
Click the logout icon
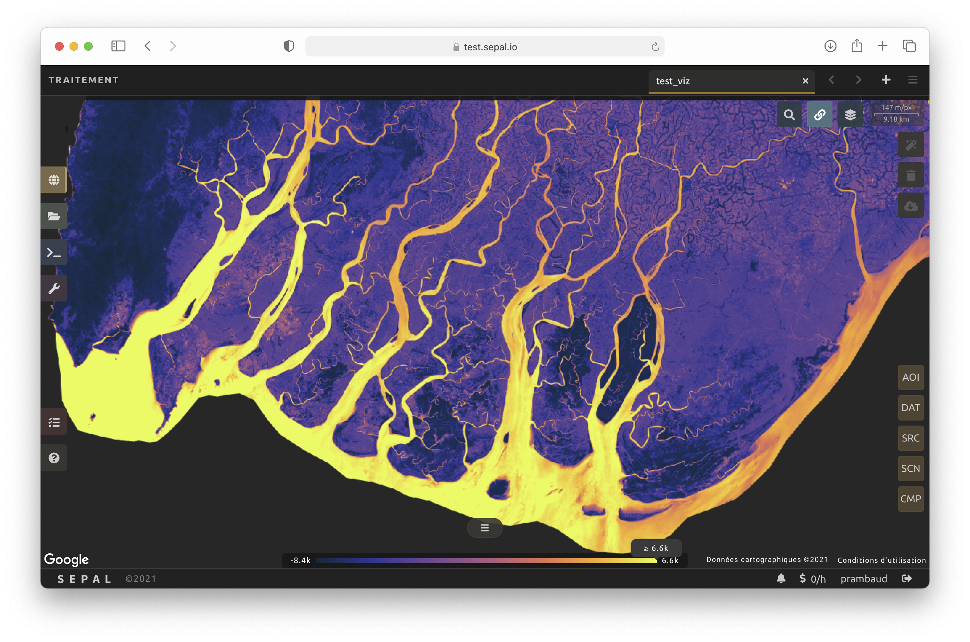point(907,579)
